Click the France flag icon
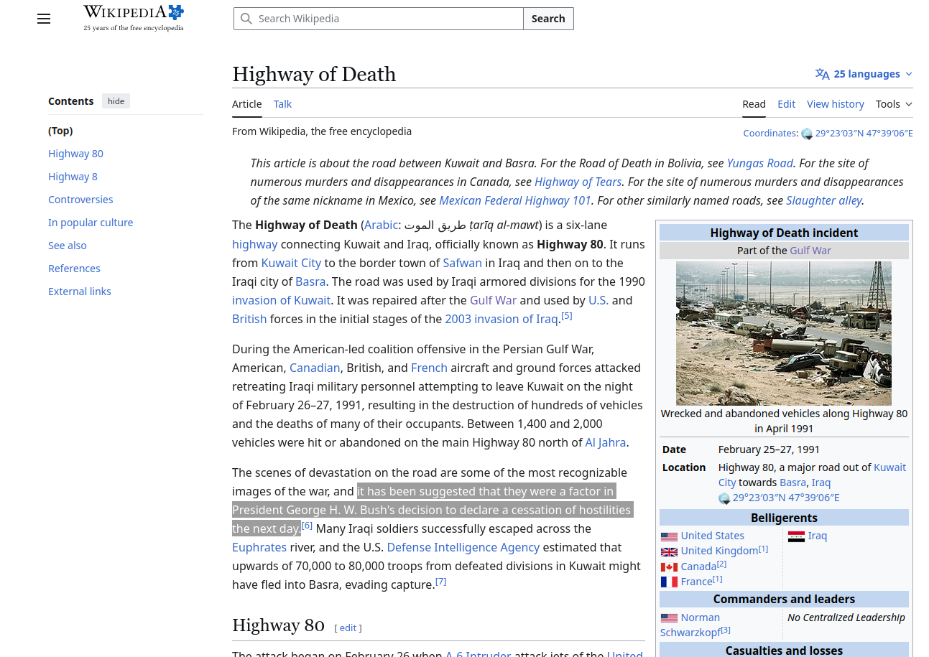 pyautogui.click(x=669, y=582)
